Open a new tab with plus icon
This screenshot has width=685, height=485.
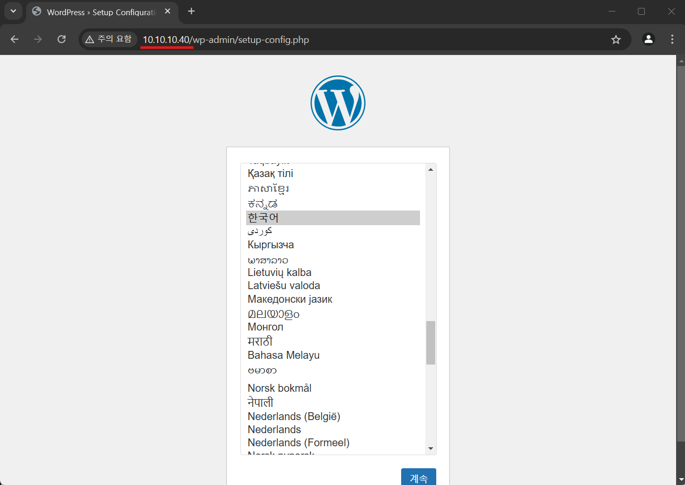pyautogui.click(x=192, y=11)
